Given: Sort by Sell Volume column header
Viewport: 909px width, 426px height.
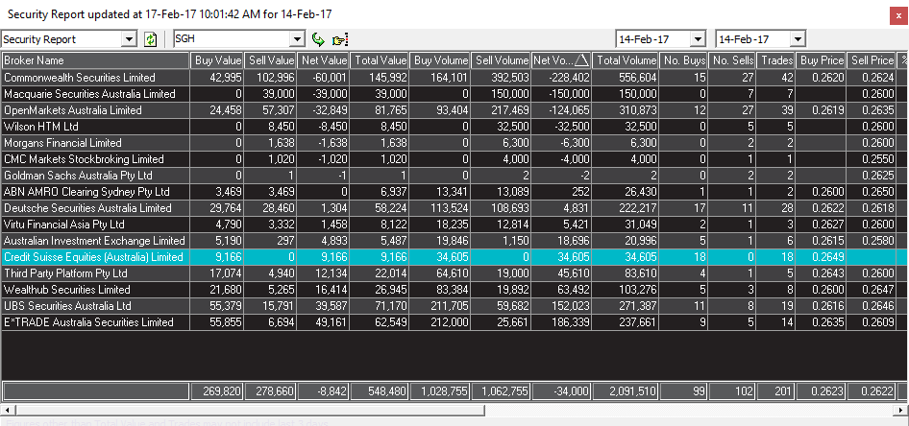Looking at the screenshot, I should coord(501,60).
